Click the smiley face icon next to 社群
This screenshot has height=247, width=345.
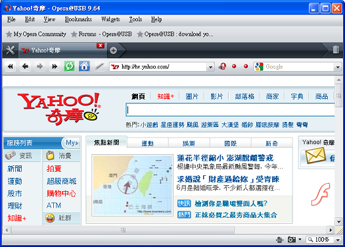(x=50, y=218)
